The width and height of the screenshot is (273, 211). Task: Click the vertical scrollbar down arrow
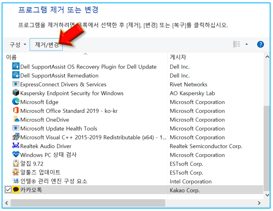click(x=267, y=195)
